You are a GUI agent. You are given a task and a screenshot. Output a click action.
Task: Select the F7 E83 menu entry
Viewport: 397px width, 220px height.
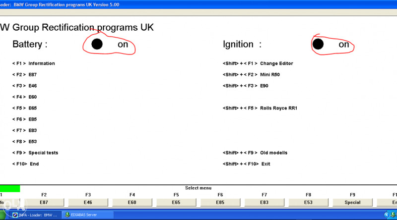coord(24,130)
